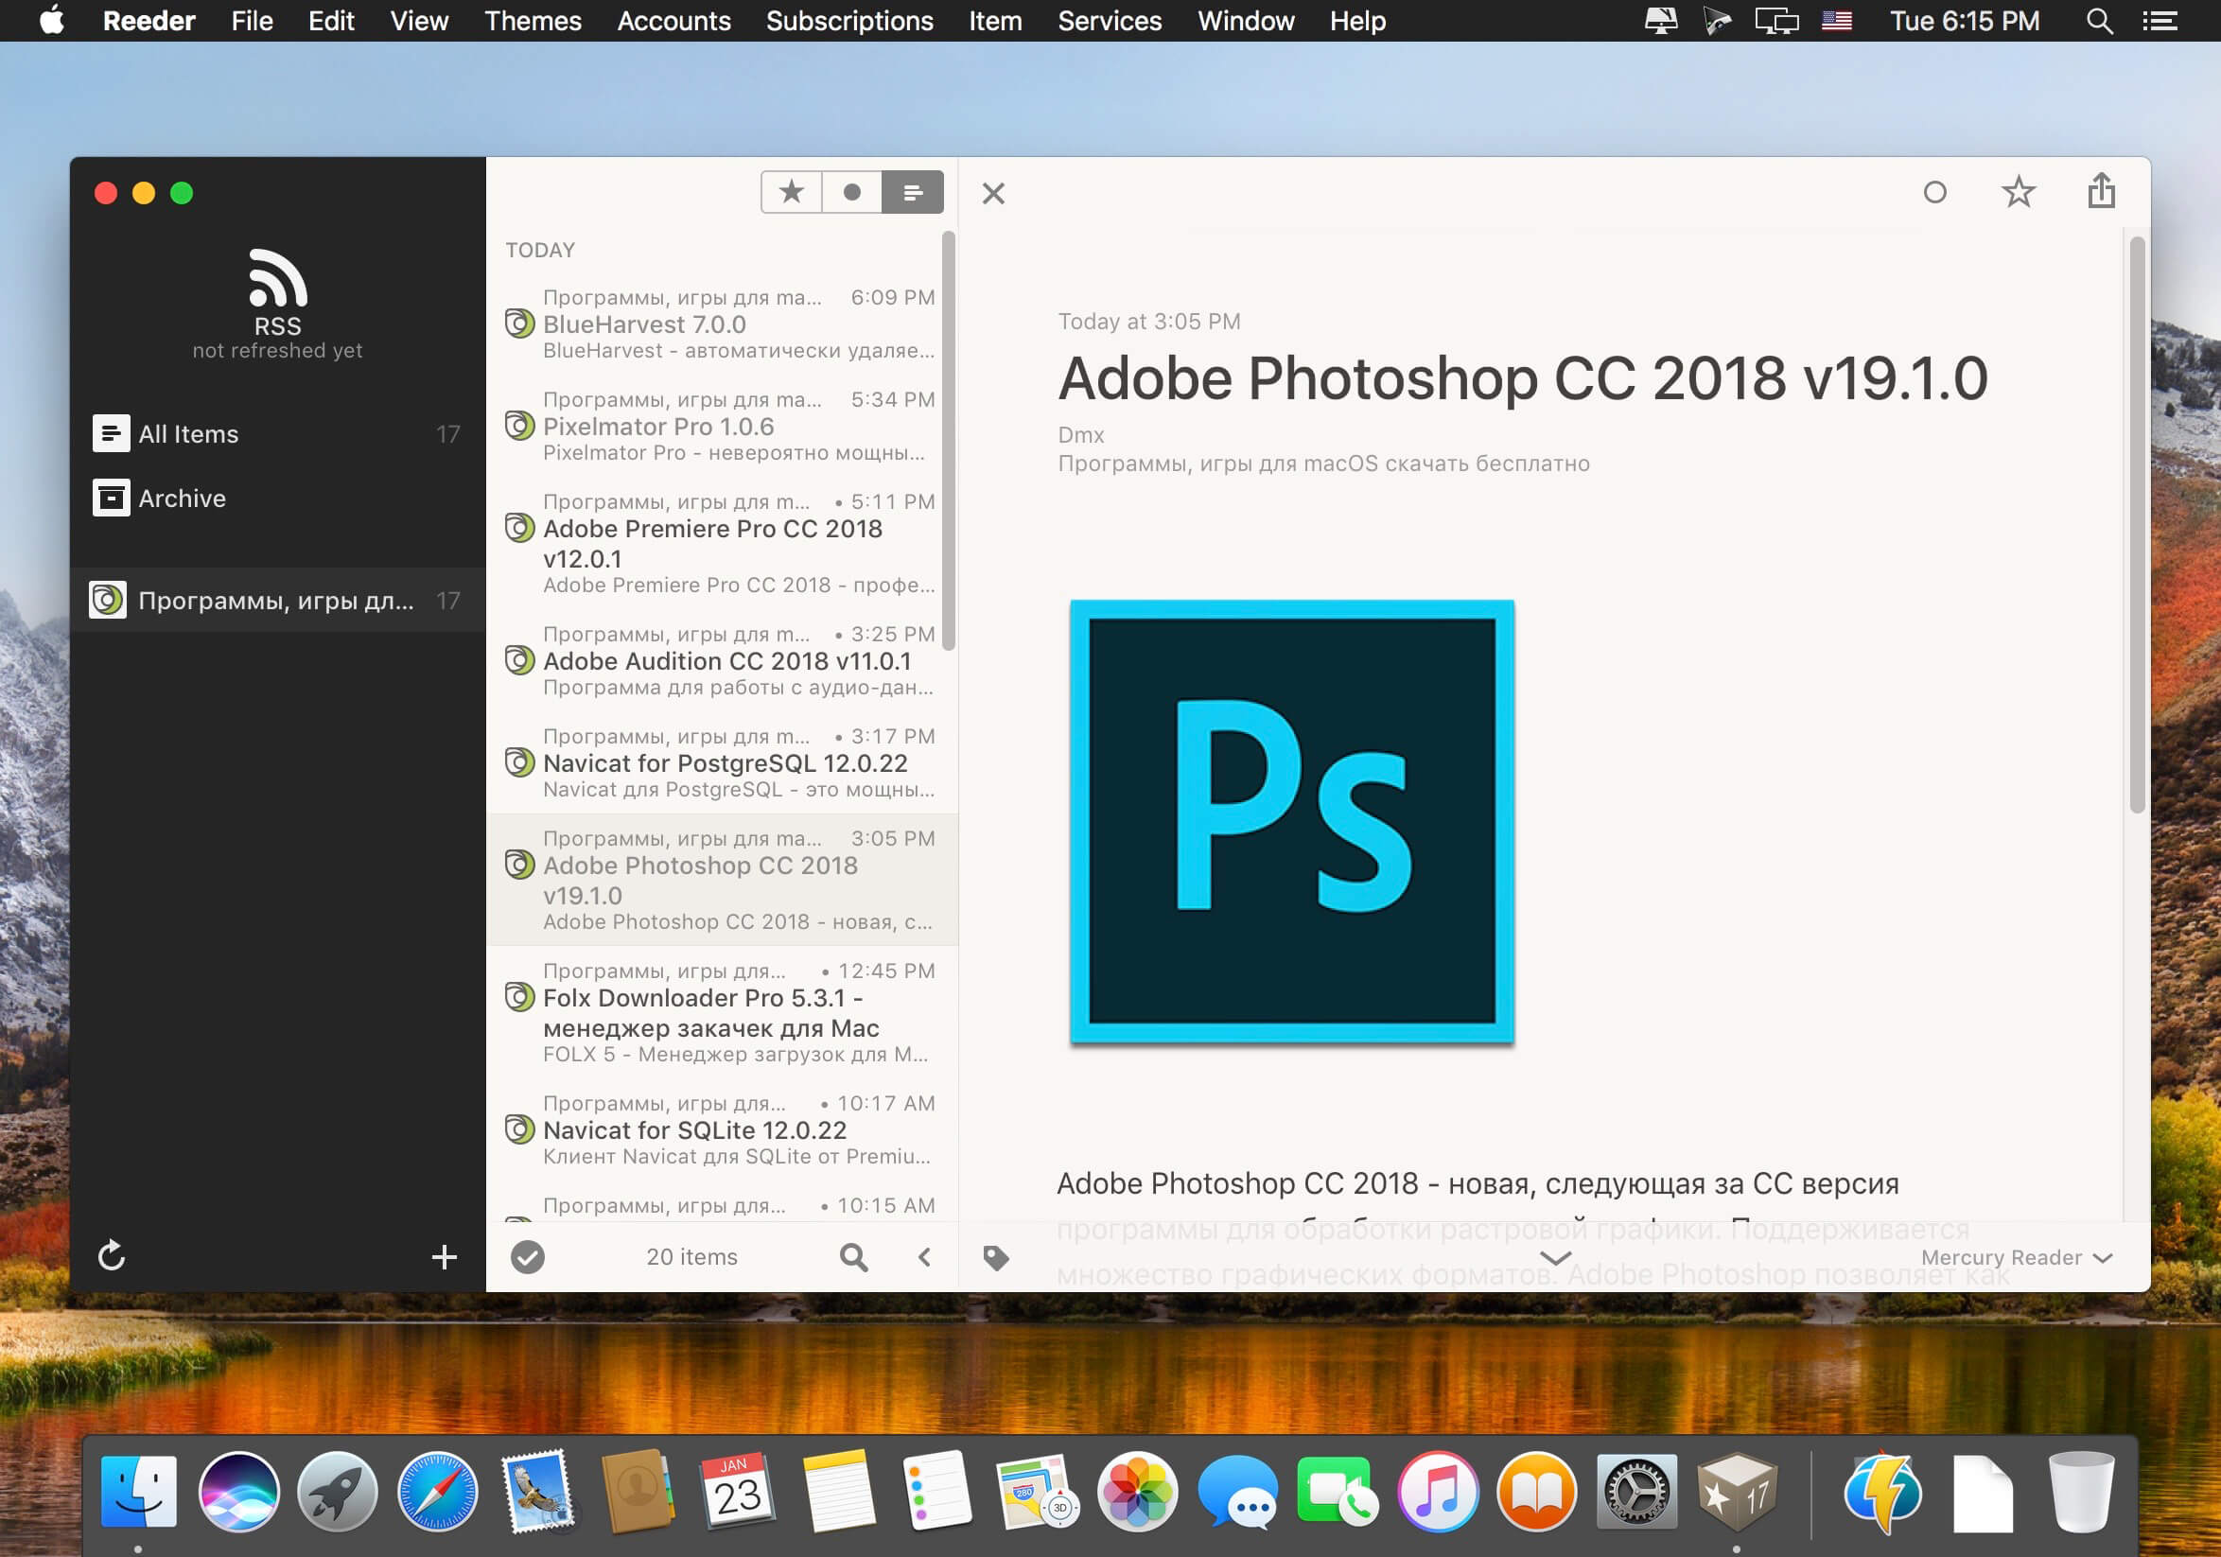Open System Preferences from the Dock
The image size is (2221, 1557).
1636,1491
